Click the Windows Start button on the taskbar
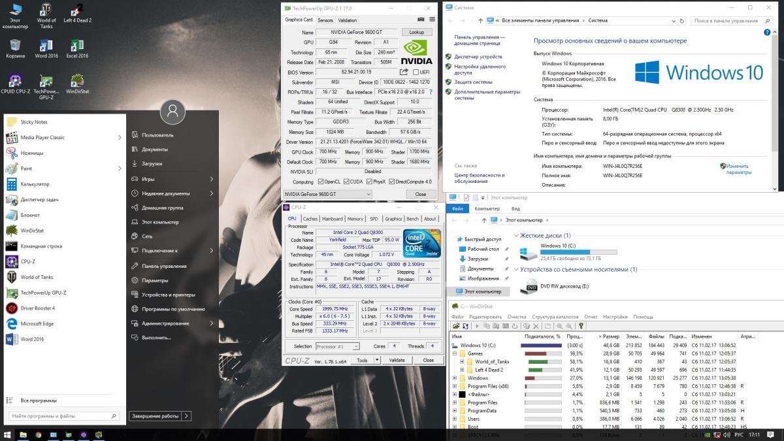Viewport: 784px width, 441px height. (x=7, y=434)
